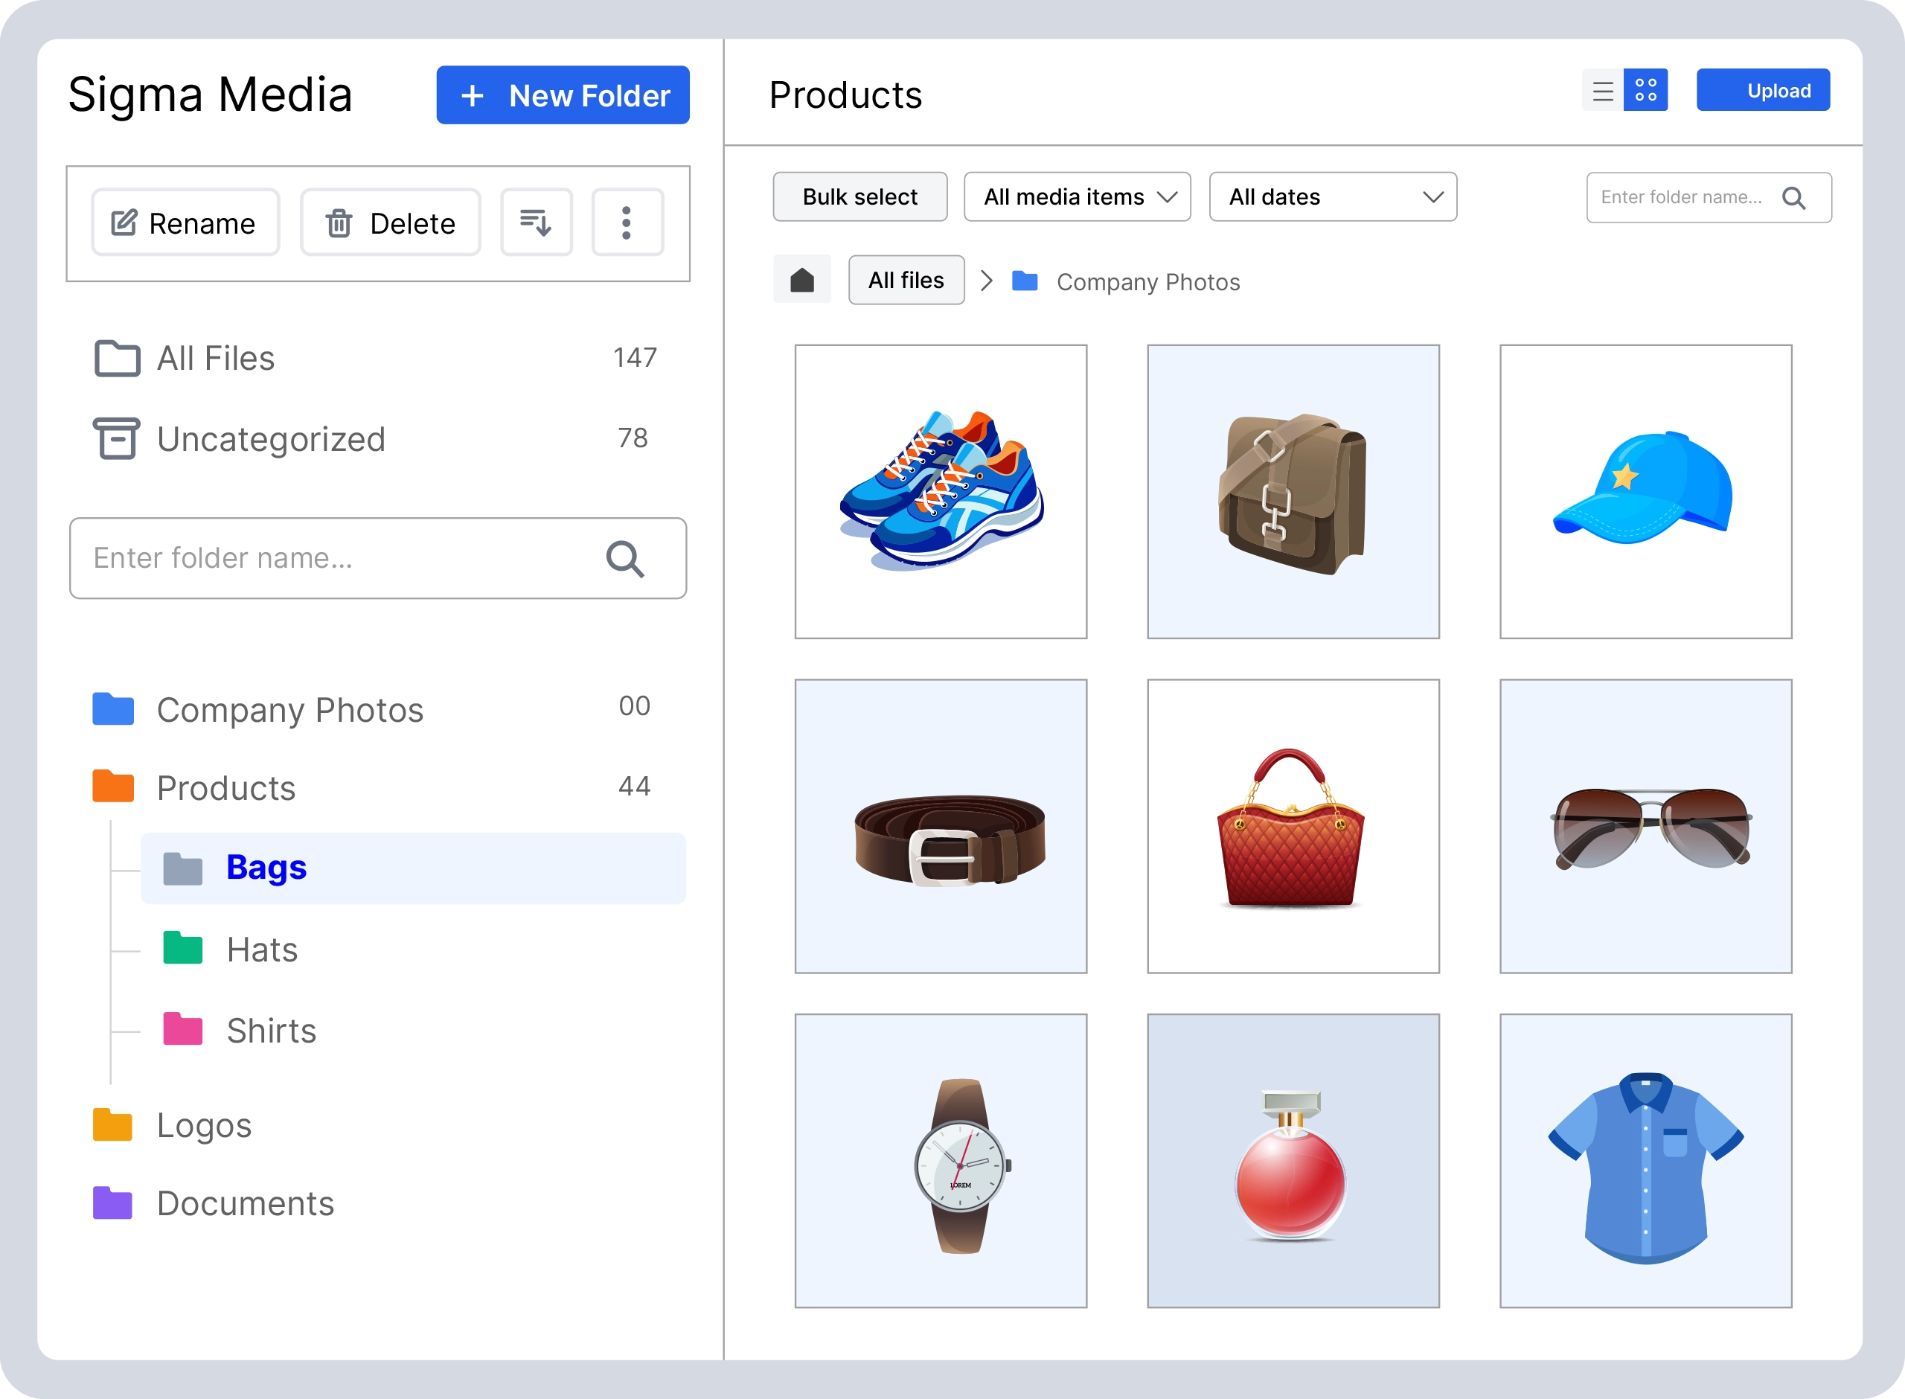
Task: Select the Rename icon in toolbar
Action: (x=124, y=222)
